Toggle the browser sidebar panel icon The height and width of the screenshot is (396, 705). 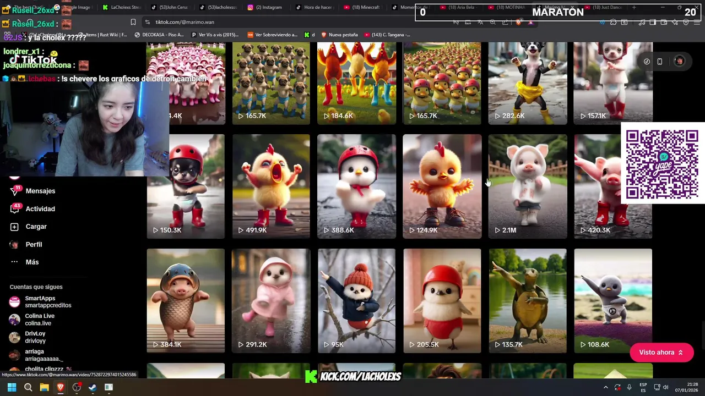(653, 22)
